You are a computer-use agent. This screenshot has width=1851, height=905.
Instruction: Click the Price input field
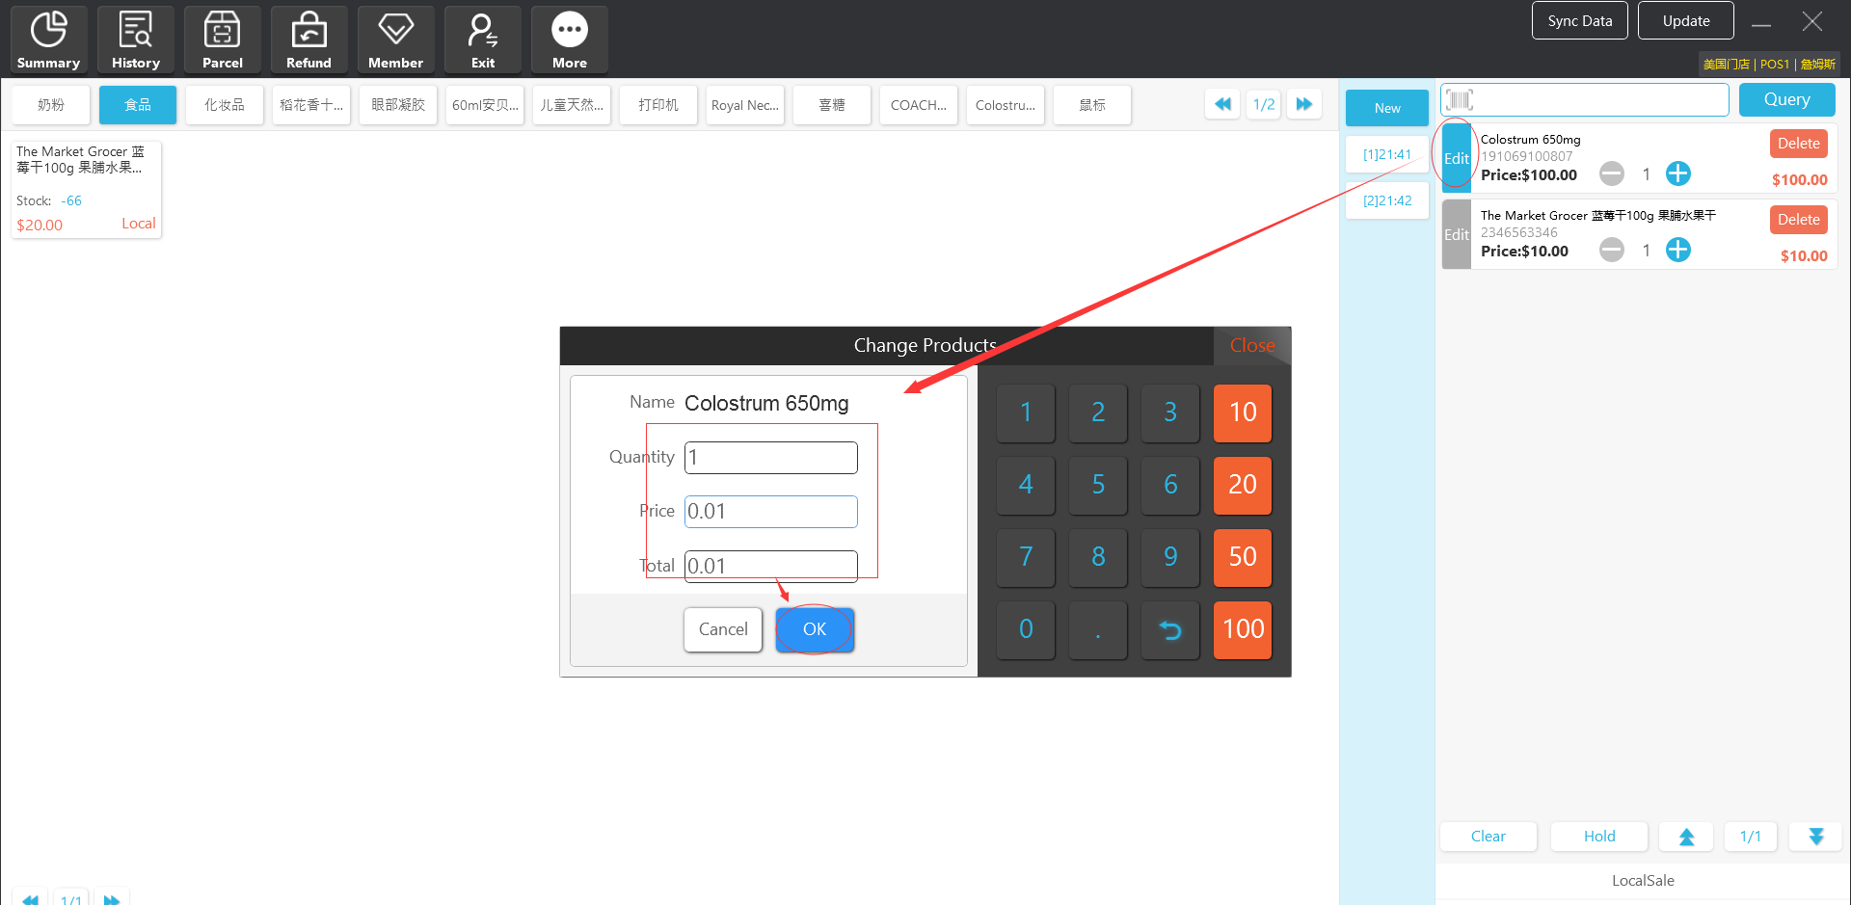click(x=770, y=512)
